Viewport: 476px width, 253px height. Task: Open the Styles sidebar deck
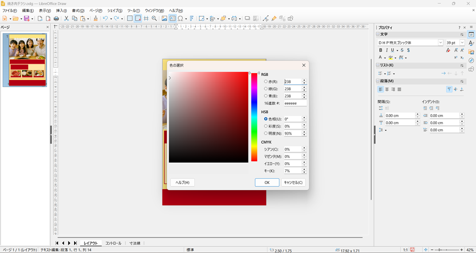coord(471,43)
